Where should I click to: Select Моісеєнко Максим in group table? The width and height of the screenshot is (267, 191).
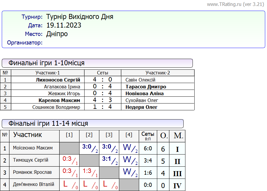[33, 148]
